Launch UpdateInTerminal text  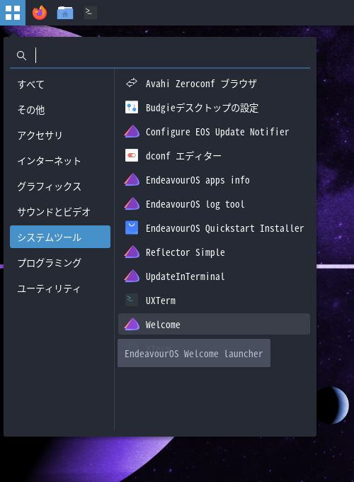pyautogui.click(x=185, y=276)
